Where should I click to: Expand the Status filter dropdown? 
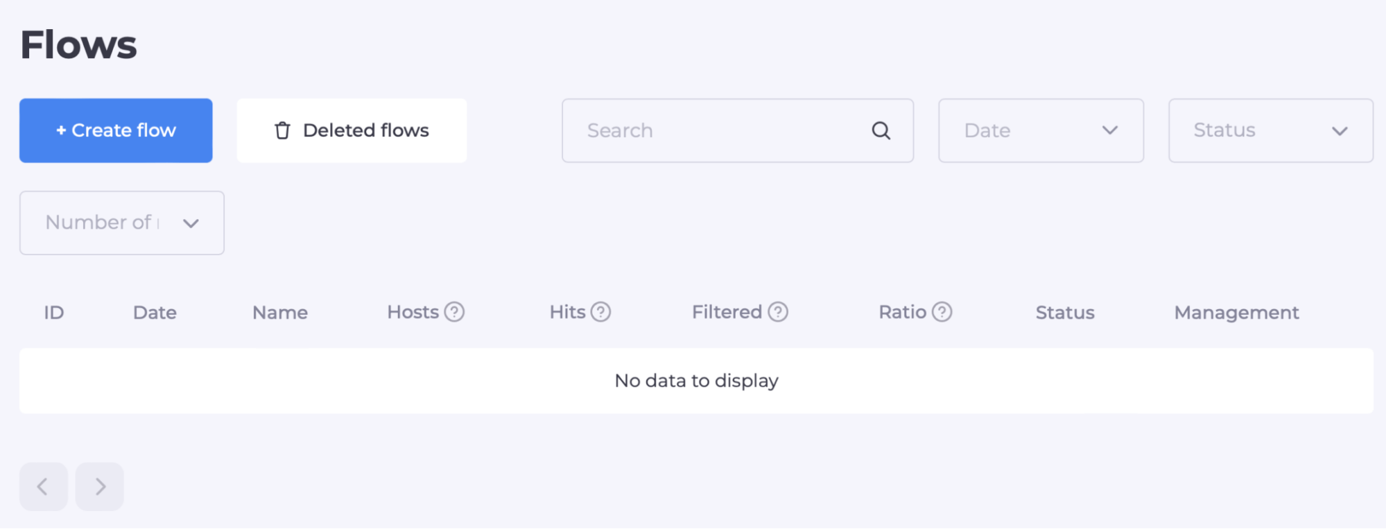pos(1270,130)
